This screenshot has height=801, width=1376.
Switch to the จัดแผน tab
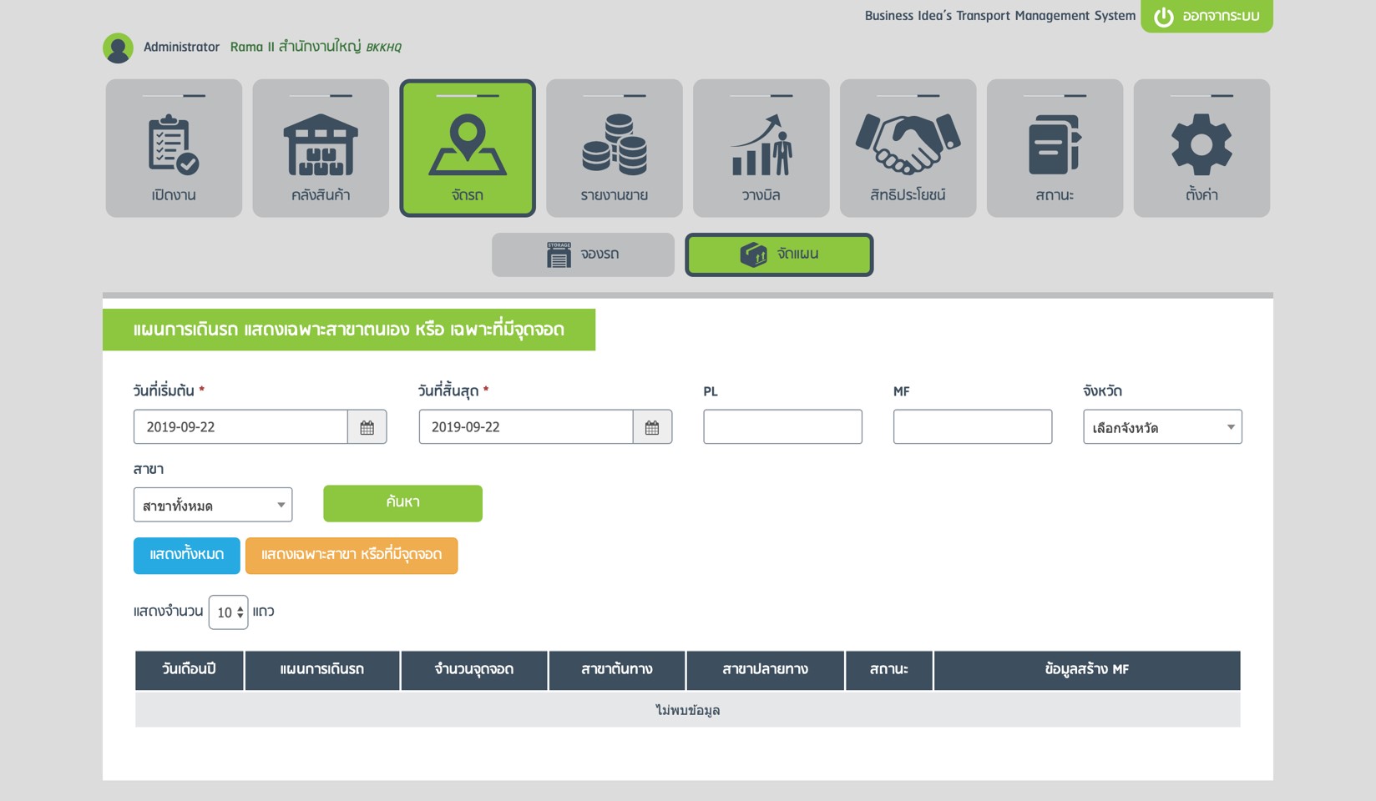779,254
